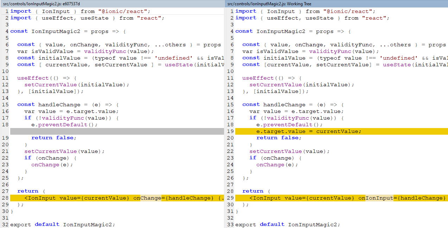Click the useEffect, useState import in Working Tree pane
This screenshot has height=228, width=448.
[x=312, y=18]
